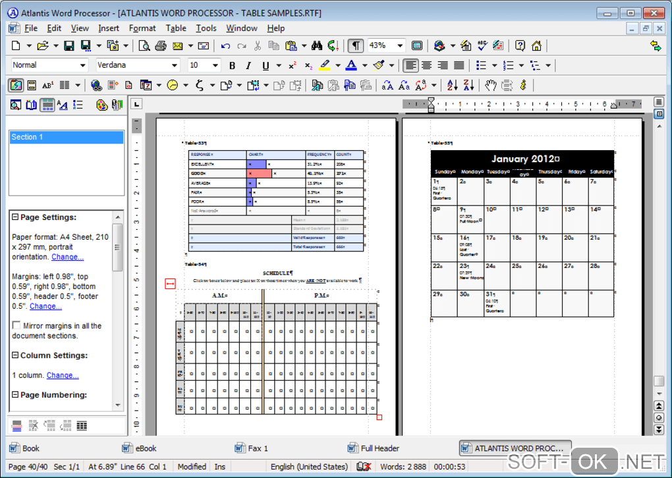Click the Open file folder icon

42,45
